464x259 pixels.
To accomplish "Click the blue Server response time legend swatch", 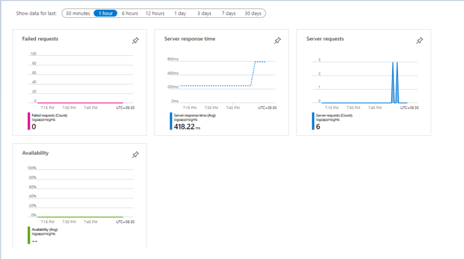I will click(171, 121).
